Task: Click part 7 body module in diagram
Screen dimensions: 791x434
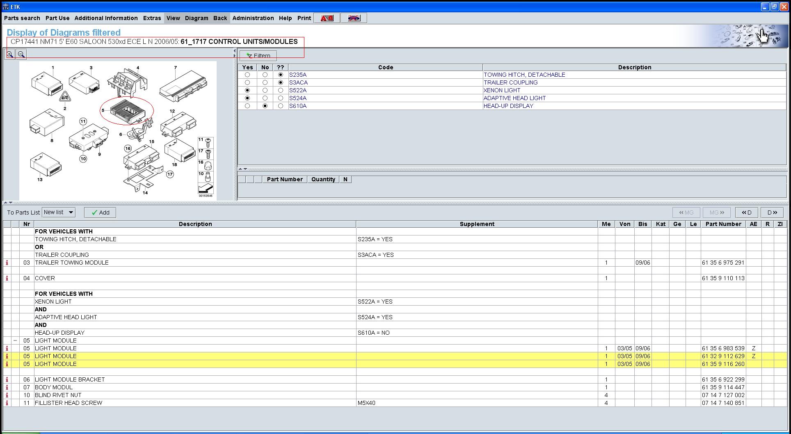Action: click(183, 86)
